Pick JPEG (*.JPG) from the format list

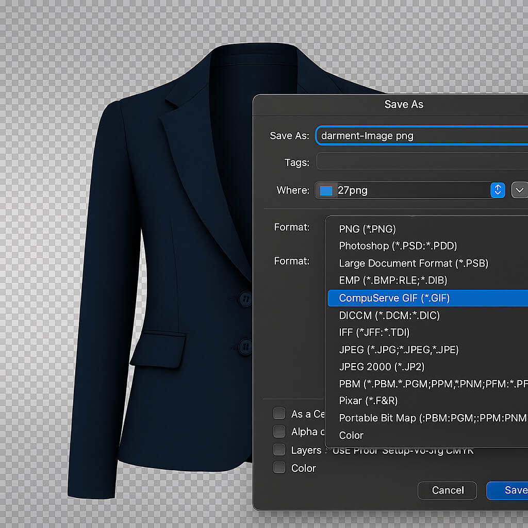coord(399,350)
